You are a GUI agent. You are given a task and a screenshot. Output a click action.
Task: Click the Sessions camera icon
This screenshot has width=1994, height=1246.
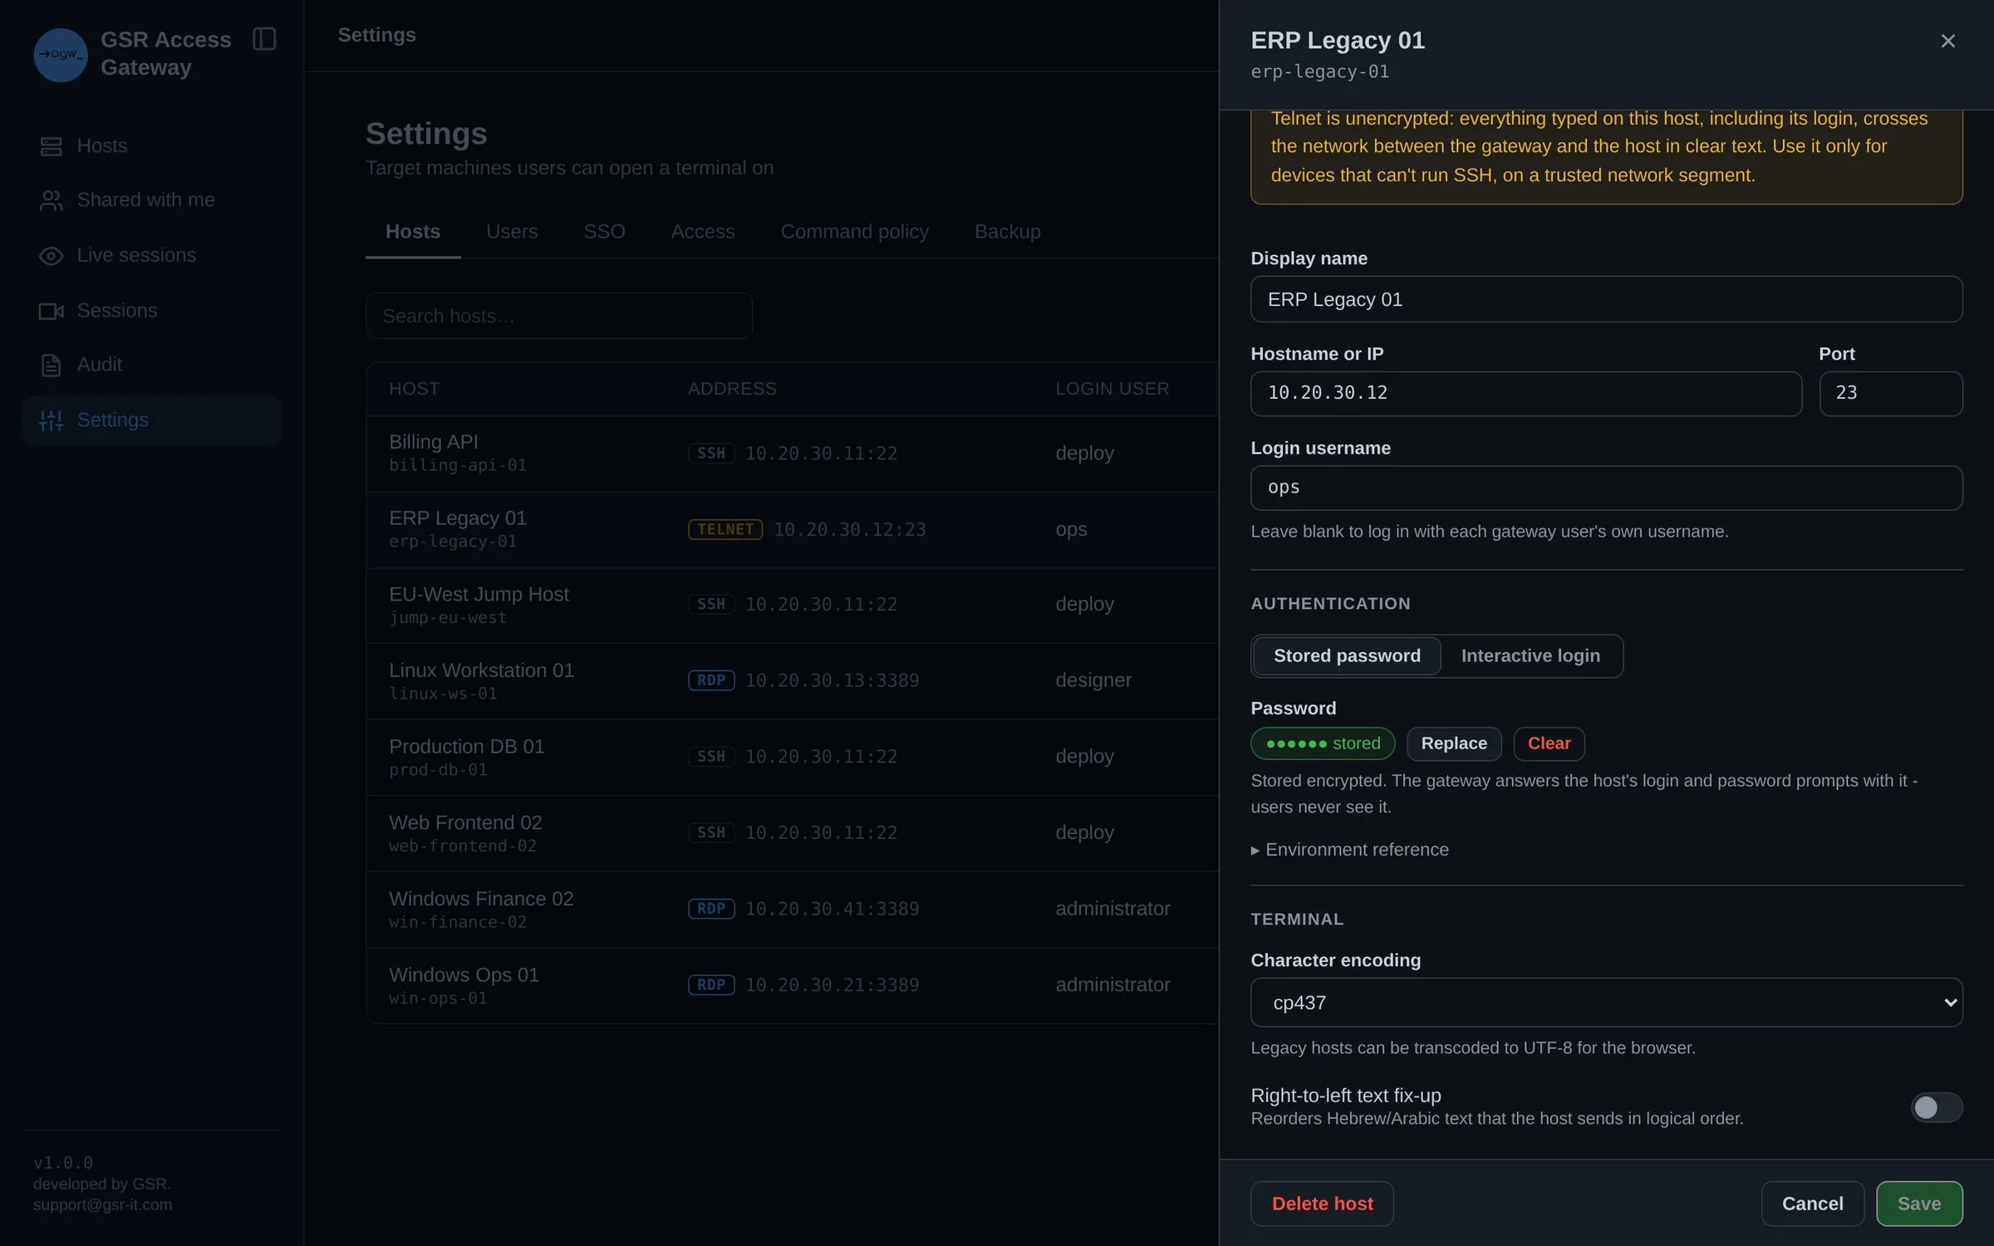(51, 311)
